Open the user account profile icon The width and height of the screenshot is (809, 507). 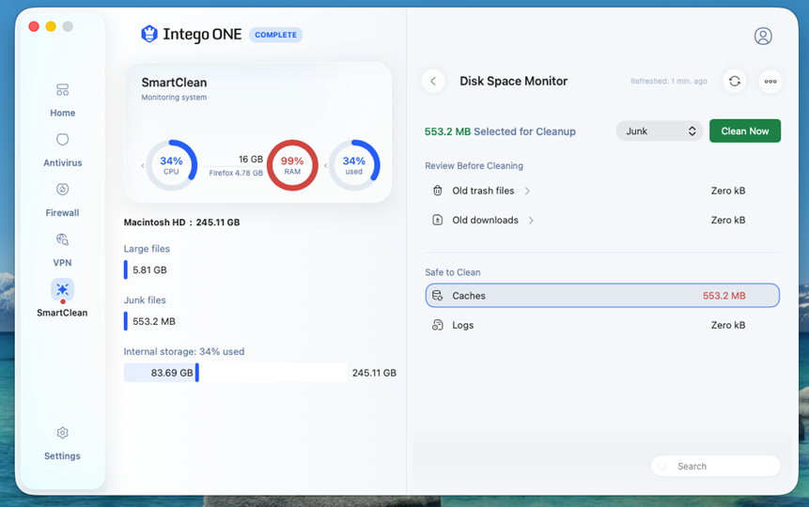point(763,36)
